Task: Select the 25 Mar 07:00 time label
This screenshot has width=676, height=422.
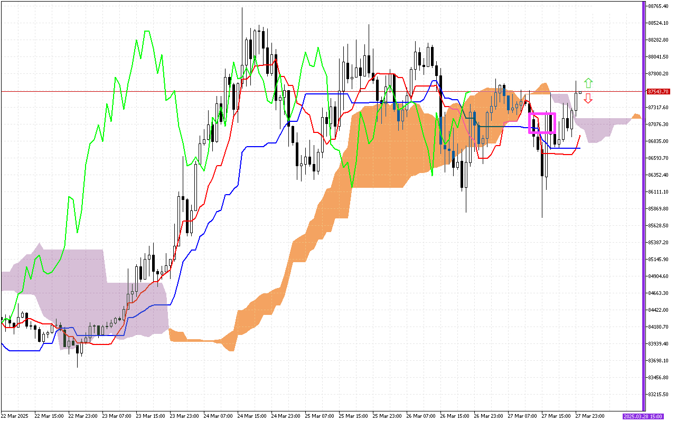Action: [x=319, y=416]
